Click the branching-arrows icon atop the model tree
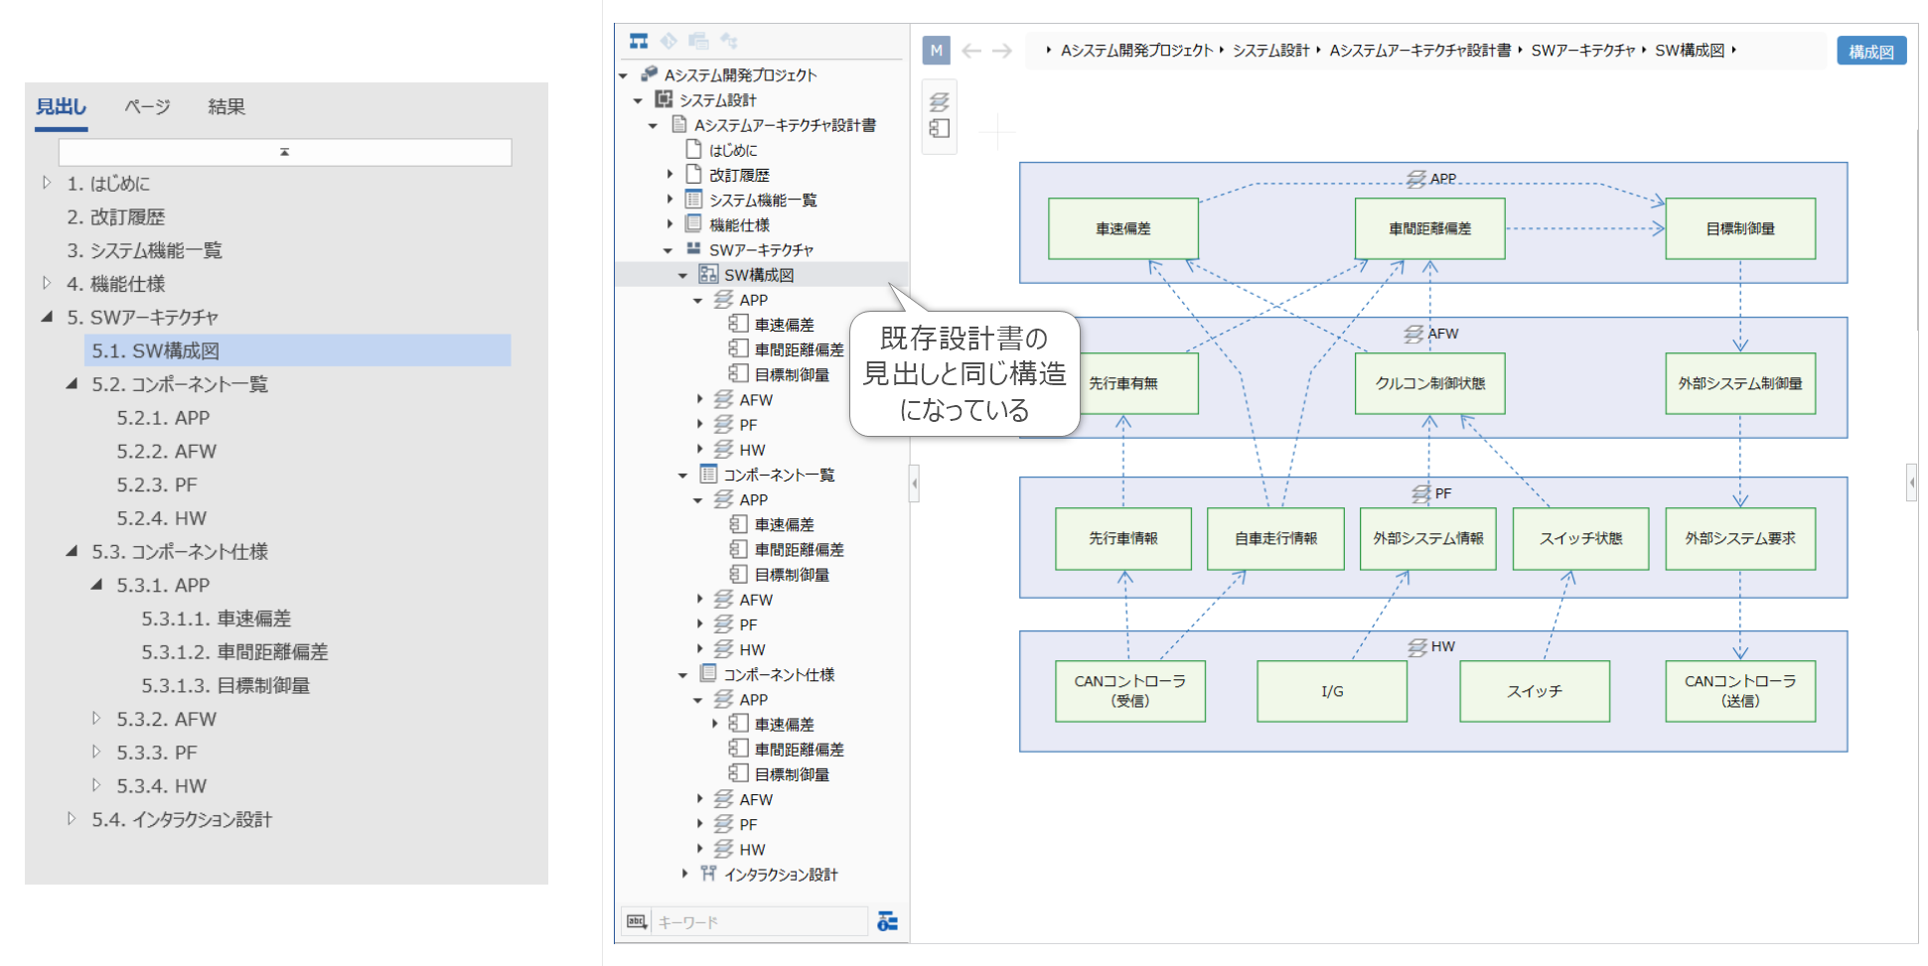1928x966 pixels. [729, 41]
